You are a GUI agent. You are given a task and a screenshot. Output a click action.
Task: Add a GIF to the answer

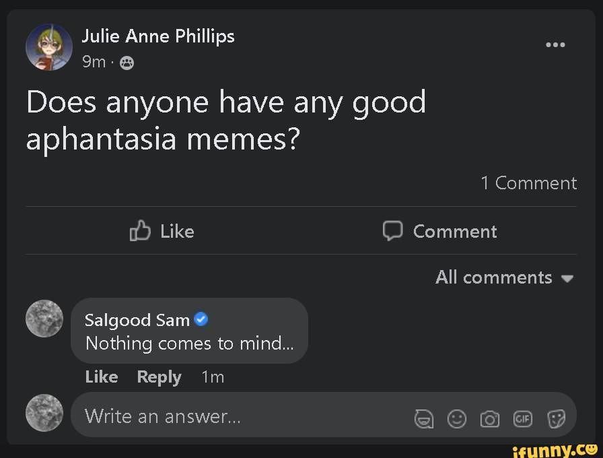[x=523, y=420]
